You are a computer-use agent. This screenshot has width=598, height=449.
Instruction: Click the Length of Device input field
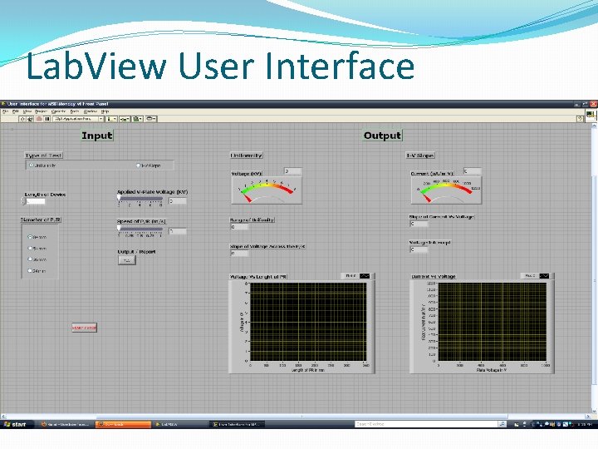tap(36, 201)
